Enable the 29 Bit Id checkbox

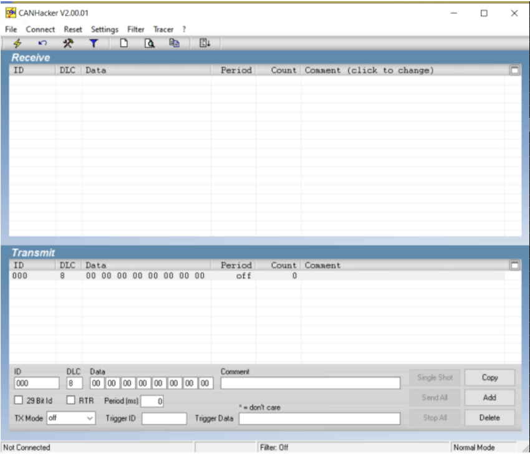click(19, 400)
